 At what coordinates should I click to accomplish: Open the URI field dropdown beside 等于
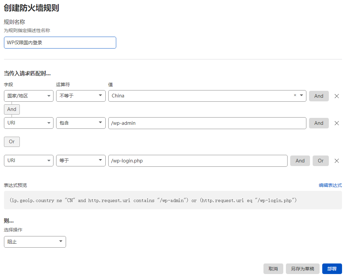[29, 160]
